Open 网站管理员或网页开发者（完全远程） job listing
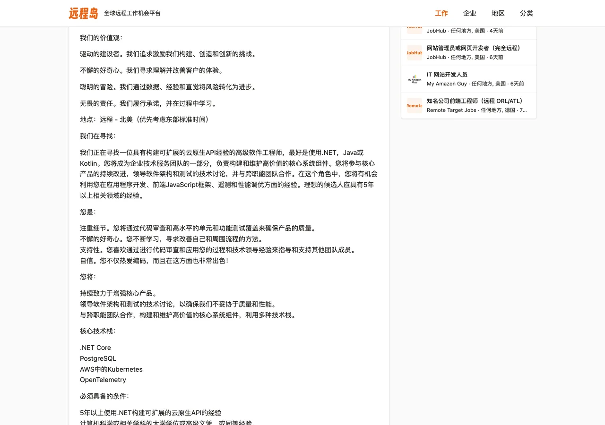Screen dimensions: 605x425 [x=473, y=48]
